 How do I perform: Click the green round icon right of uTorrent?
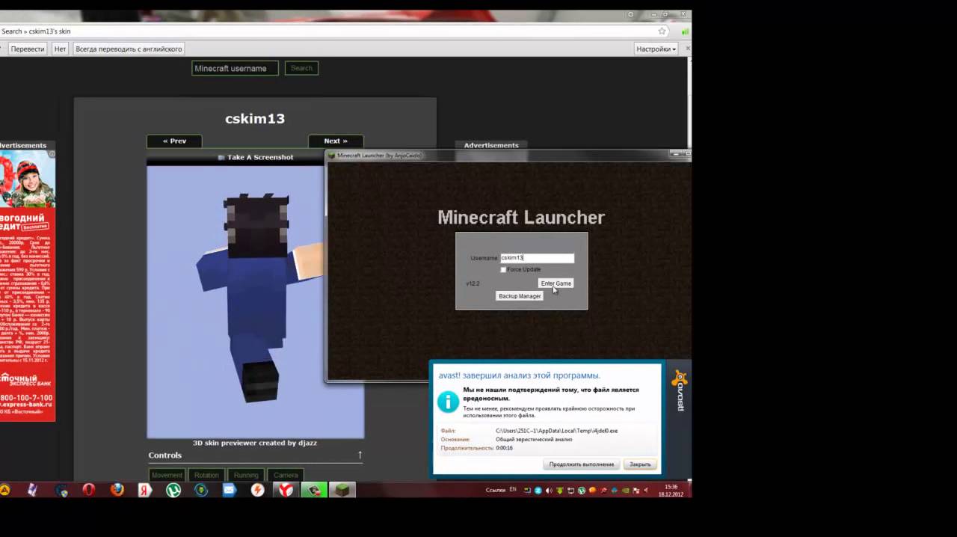(x=201, y=490)
